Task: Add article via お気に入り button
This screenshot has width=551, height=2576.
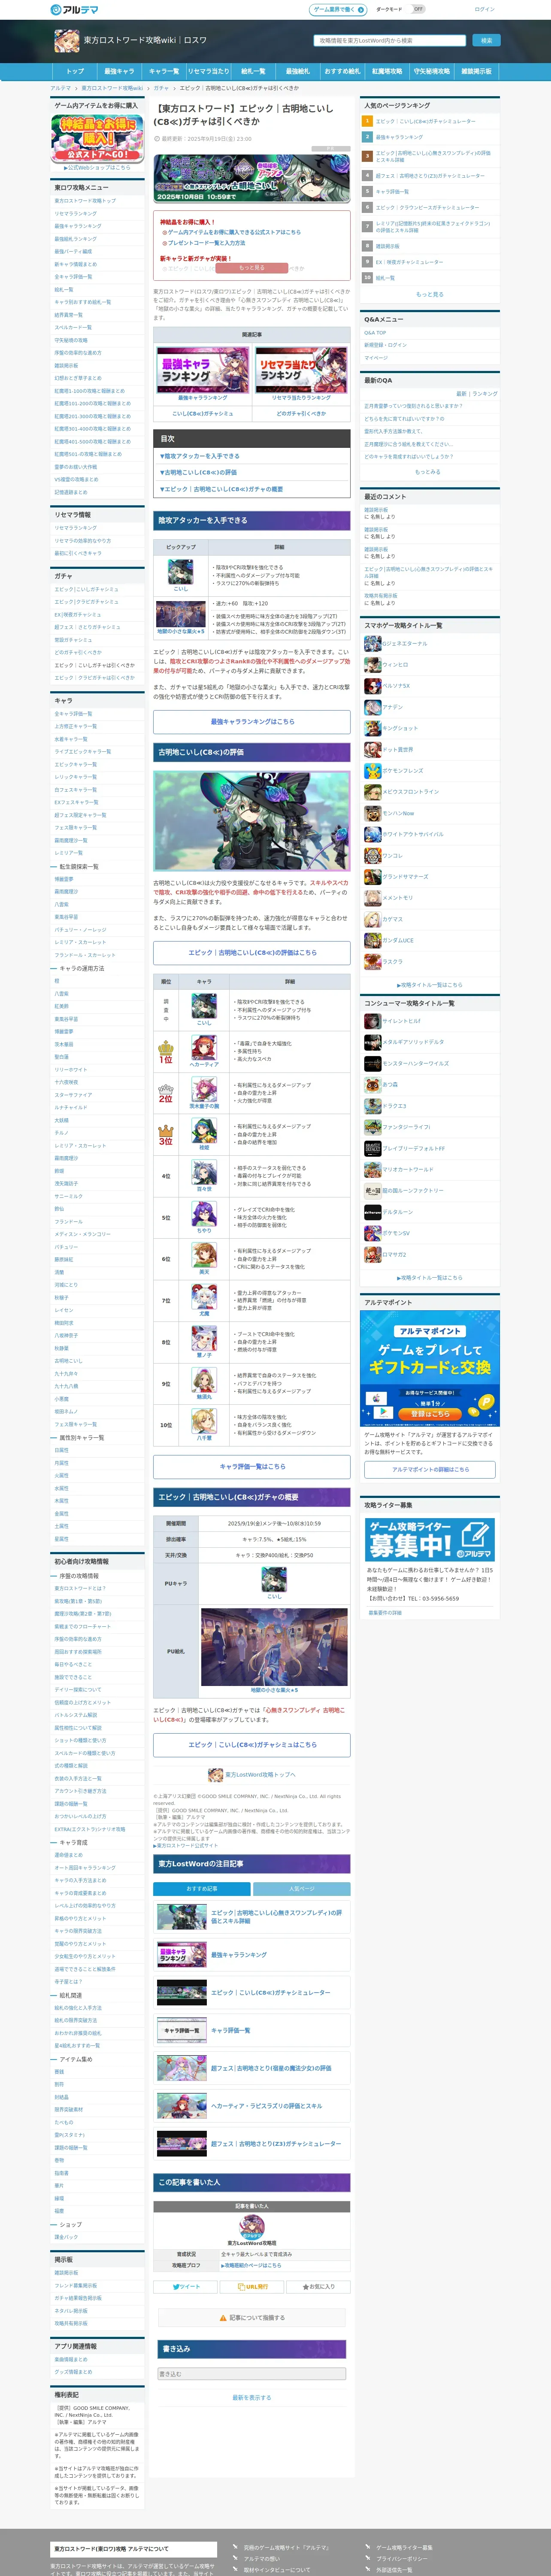Action: tap(318, 2286)
